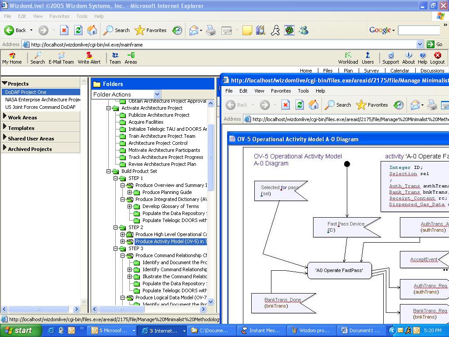Open the Folder Actions dropdown

(x=157, y=94)
